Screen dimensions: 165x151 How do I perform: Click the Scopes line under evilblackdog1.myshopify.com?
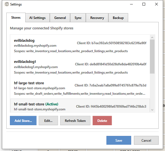click(71, 72)
